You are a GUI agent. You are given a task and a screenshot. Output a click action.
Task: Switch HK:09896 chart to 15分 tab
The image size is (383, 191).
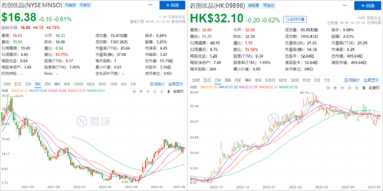pos(306,80)
